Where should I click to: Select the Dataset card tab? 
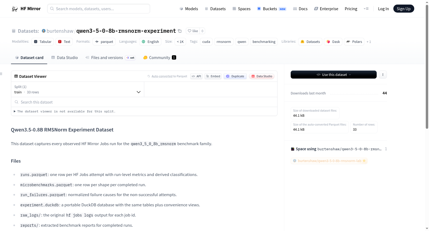29,58
